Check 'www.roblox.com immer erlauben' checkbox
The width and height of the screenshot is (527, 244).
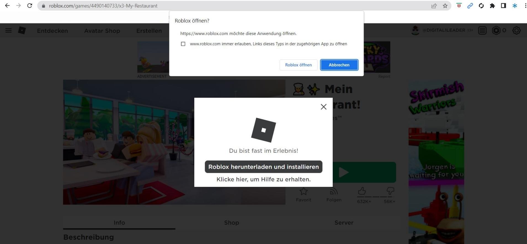(183, 44)
